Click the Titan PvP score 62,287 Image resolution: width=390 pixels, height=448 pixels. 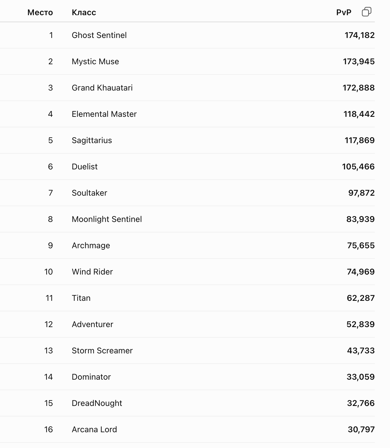pyautogui.click(x=361, y=298)
